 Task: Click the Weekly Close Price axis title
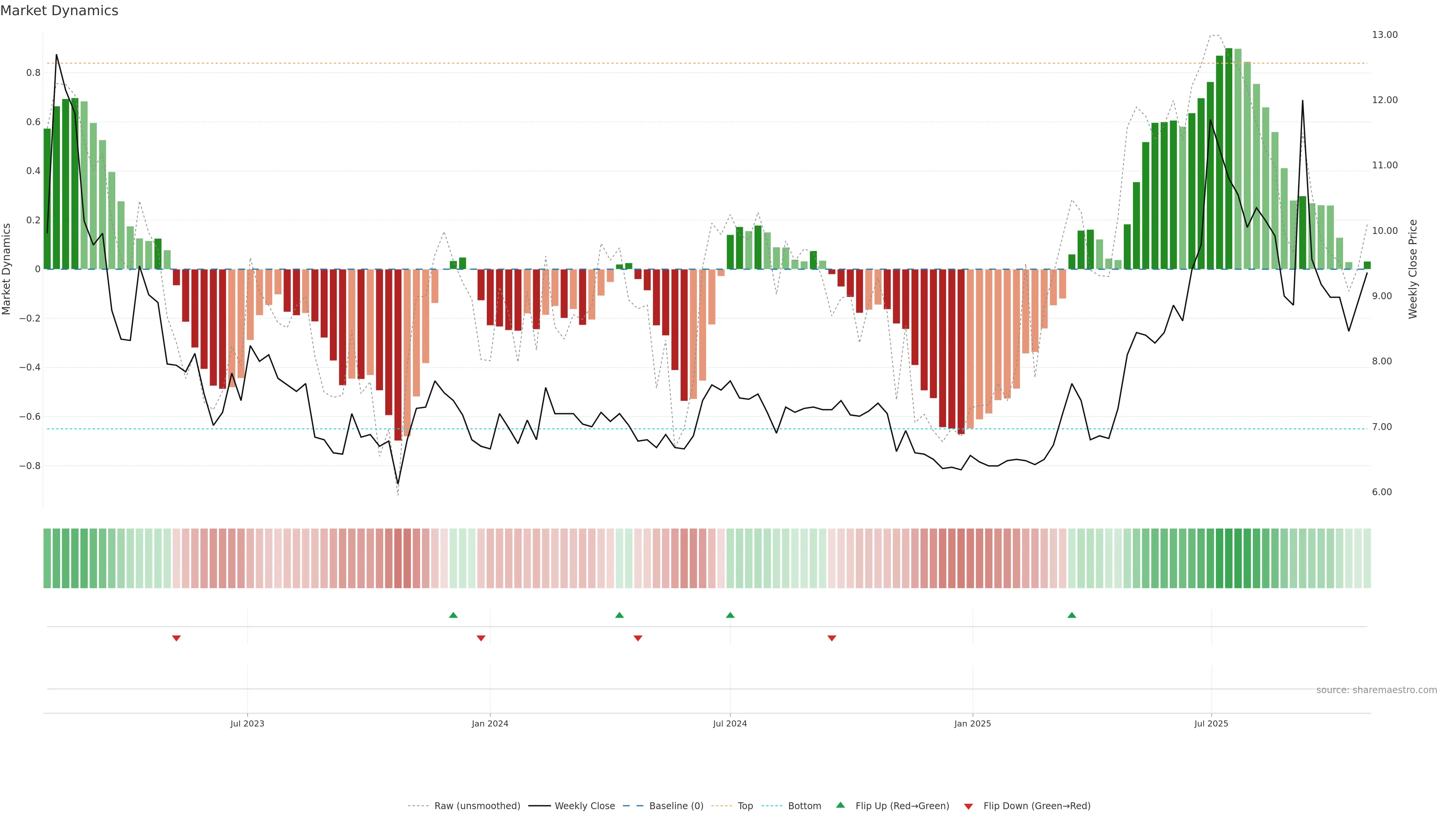pyautogui.click(x=1412, y=269)
